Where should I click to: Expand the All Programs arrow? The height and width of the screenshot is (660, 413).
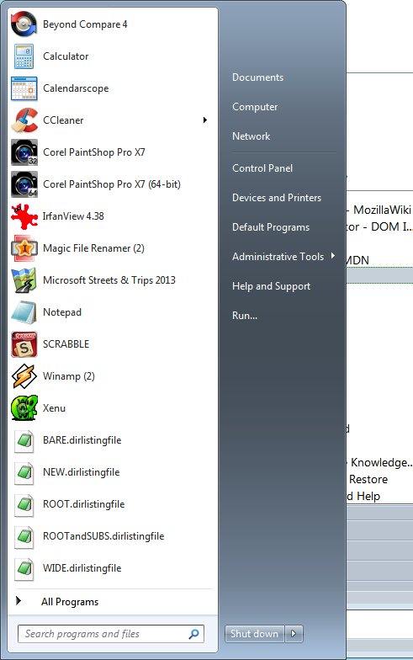tap(19, 601)
